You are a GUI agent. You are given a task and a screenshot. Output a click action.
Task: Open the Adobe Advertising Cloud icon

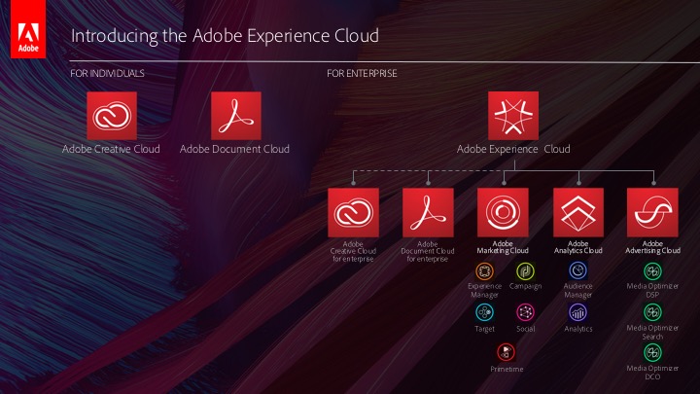click(x=653, y=212)
